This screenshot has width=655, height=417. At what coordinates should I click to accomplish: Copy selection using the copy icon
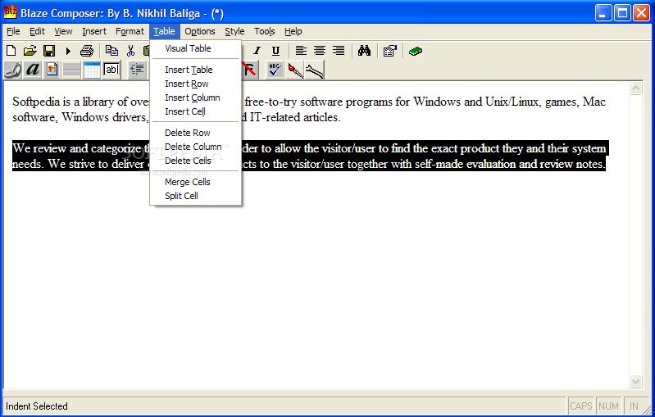111,51
